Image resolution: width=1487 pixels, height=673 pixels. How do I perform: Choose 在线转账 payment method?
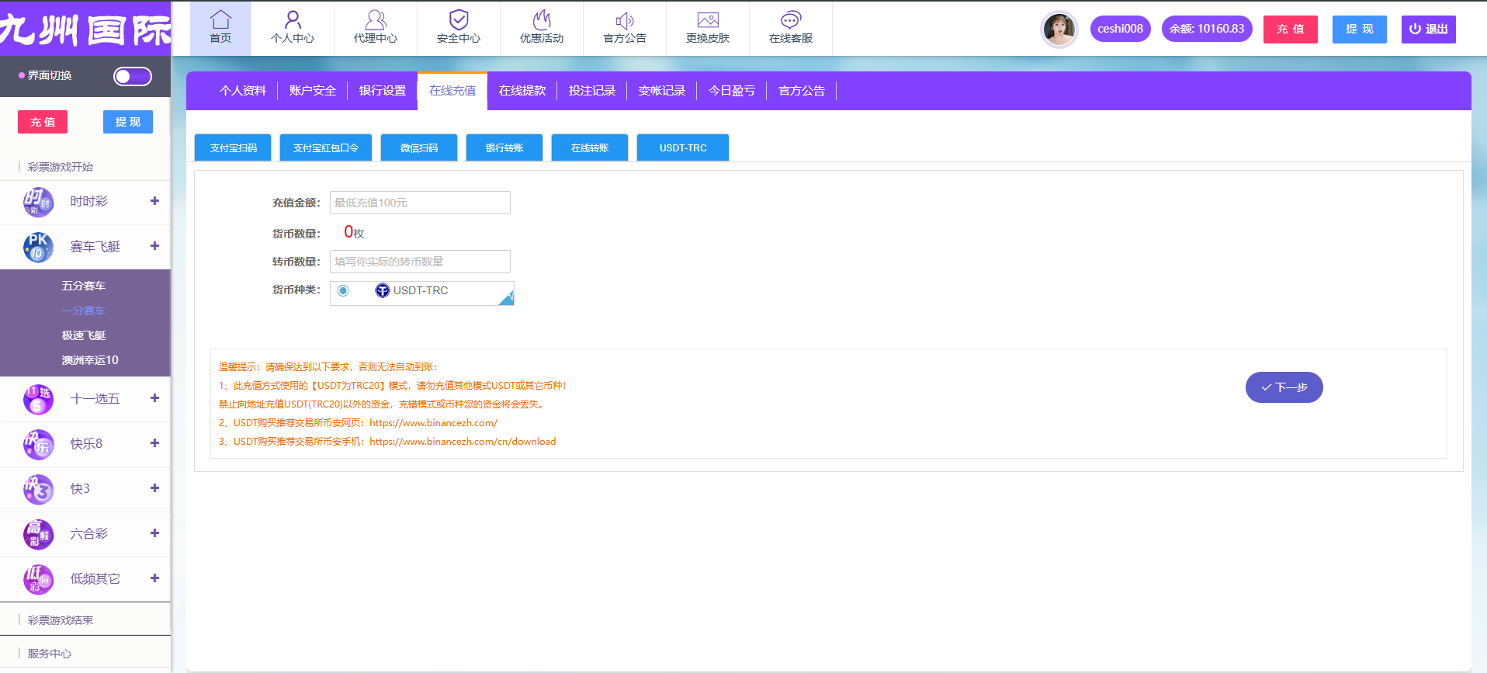pyautogui.click(x=590, y=147)
